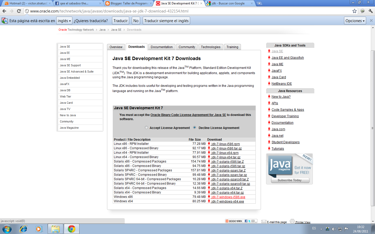Viewport: 375px width, 234px height.
Task: Click Subscribe Today on Java magazine ad
Action: click(x=290, y=180)
